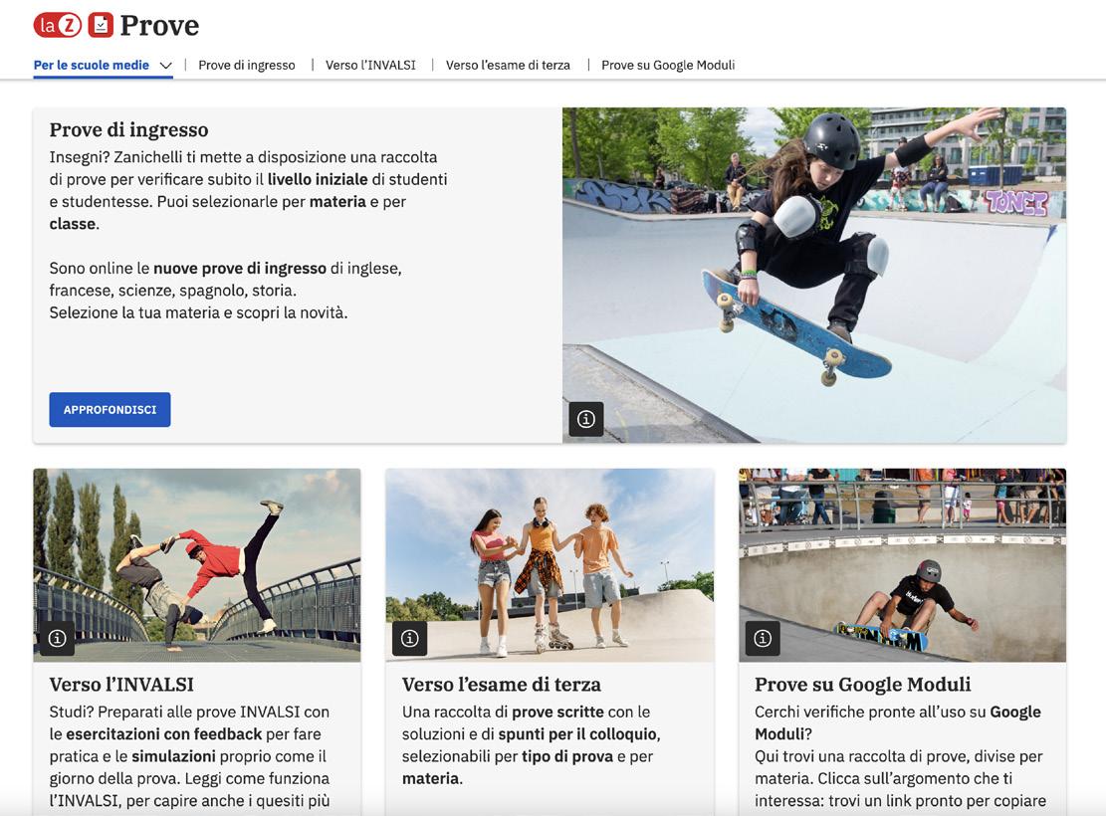
Task: Click the red Prove checklist icon
Action: pos(101,26)
